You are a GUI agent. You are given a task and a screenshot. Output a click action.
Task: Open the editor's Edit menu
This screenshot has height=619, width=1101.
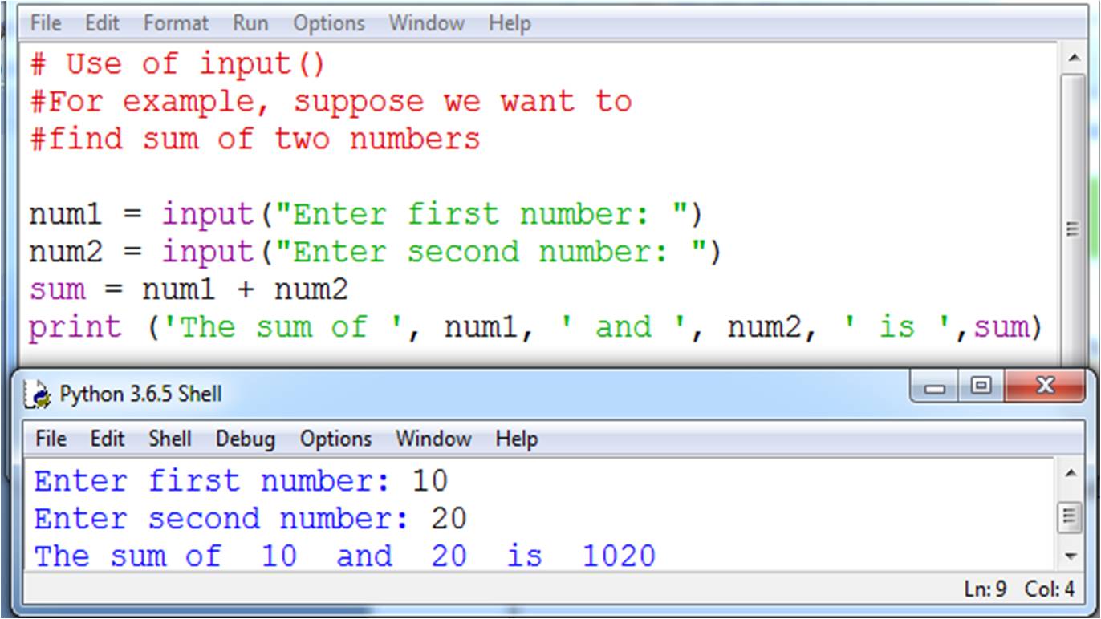pyautogui.click(x=102, y=23)
